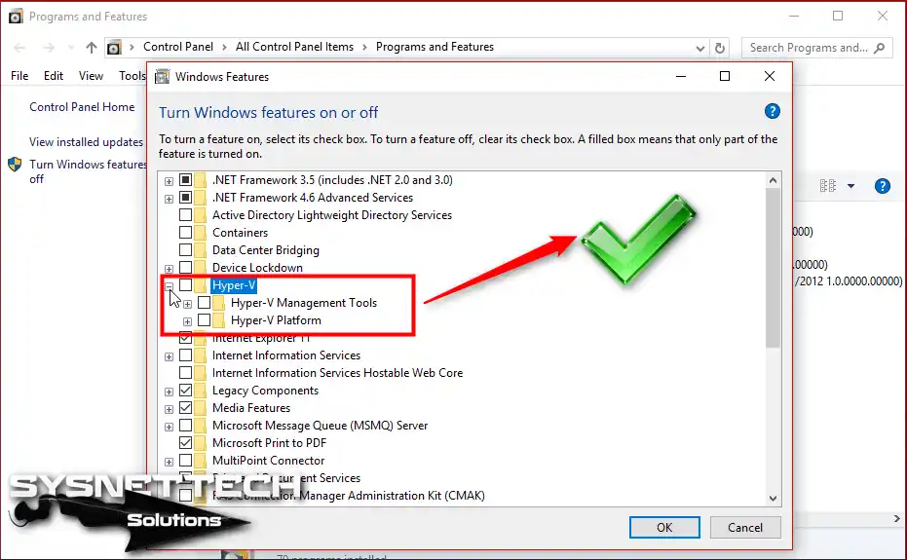The width and height of the screenshot is (907, 560).
Task: Uncheck Media Features checkbox
Action: point(185,408)
